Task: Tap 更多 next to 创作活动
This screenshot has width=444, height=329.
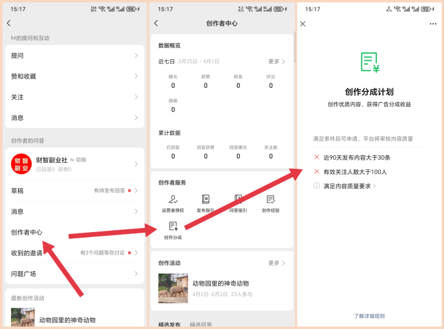Action: (277, 263)
